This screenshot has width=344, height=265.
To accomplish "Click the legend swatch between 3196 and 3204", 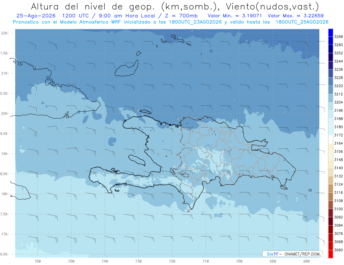I will [x=330, y=106].
